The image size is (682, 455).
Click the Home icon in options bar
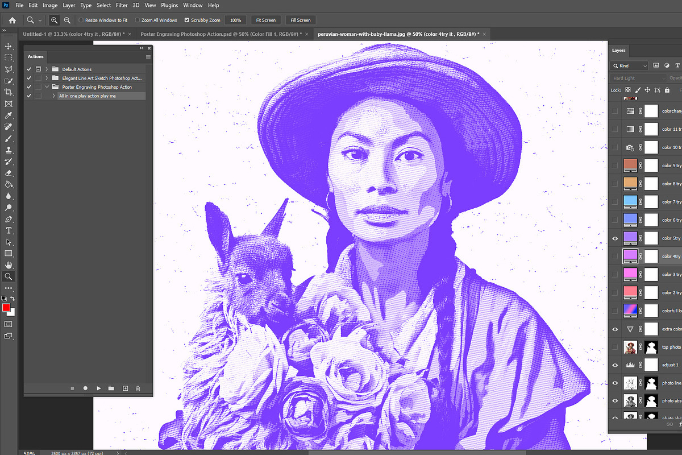click(12, 20)
